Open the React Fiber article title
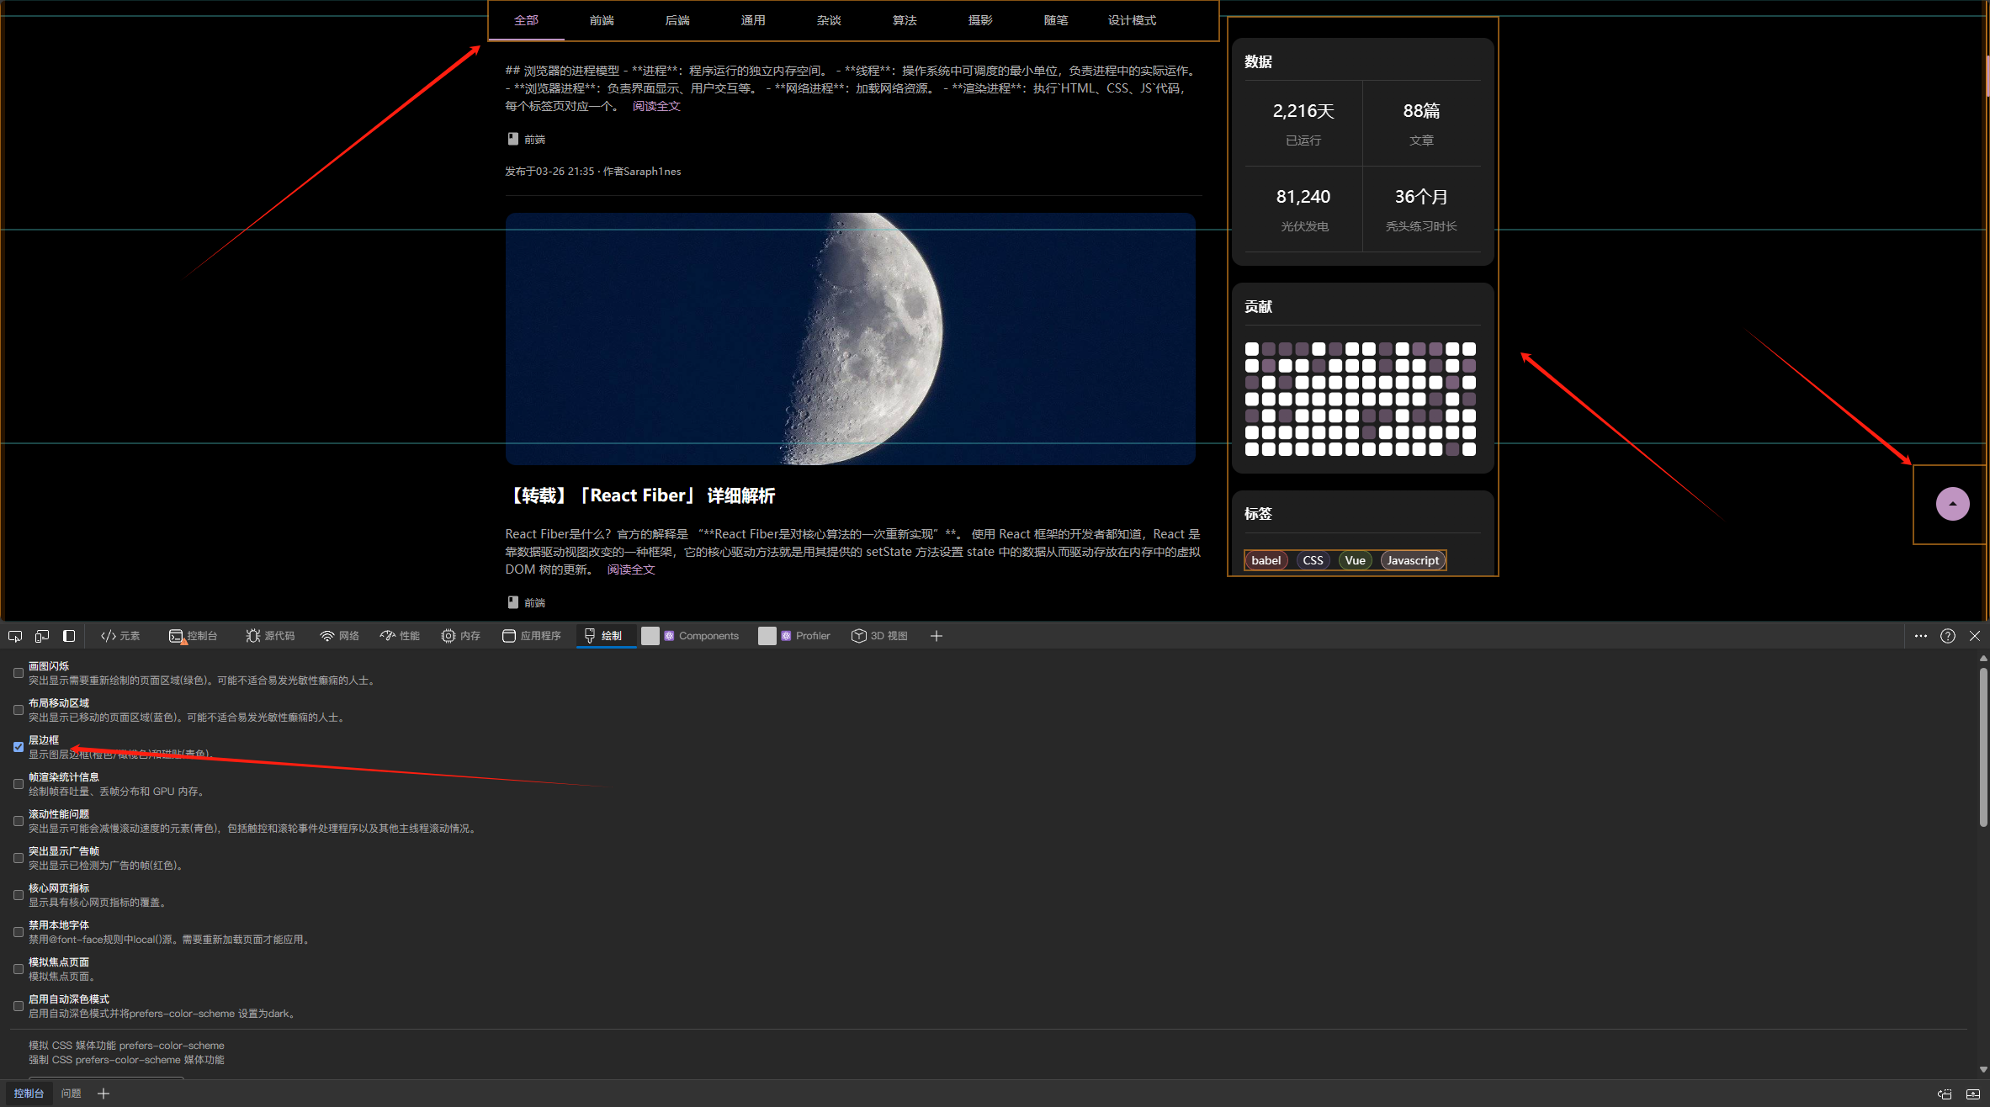 tap(640, 495)
